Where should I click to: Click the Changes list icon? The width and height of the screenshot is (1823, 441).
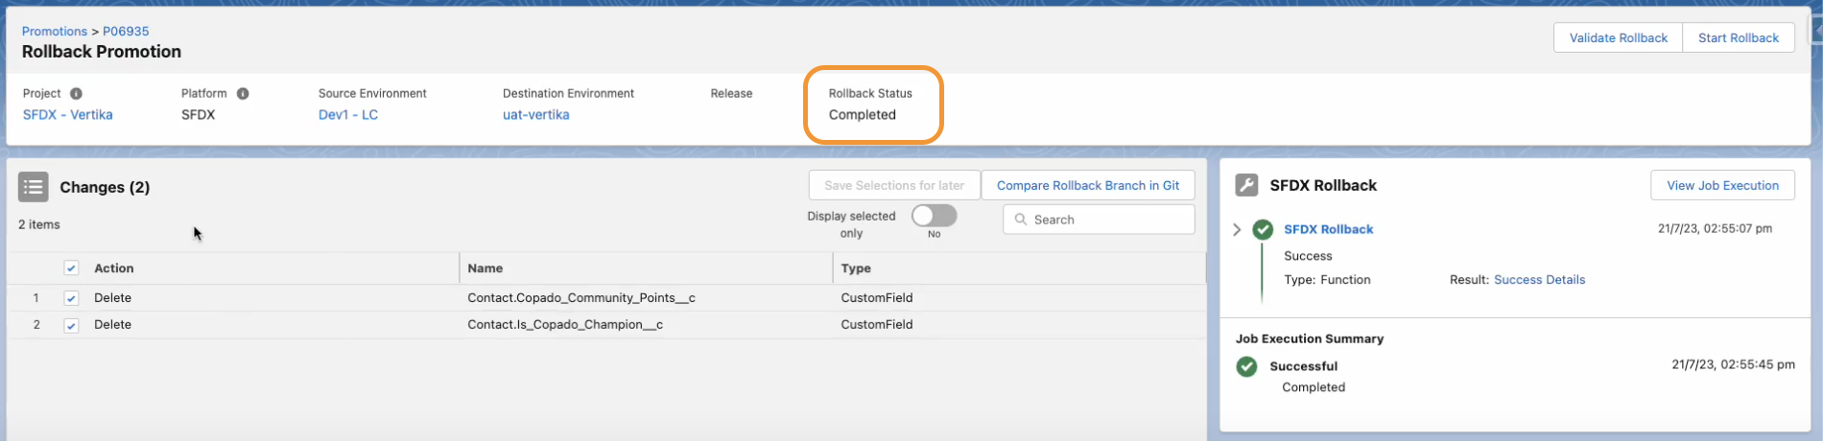[x=34, y=187]
